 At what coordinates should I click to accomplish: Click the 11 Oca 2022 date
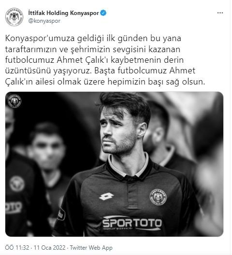point(49,248)
